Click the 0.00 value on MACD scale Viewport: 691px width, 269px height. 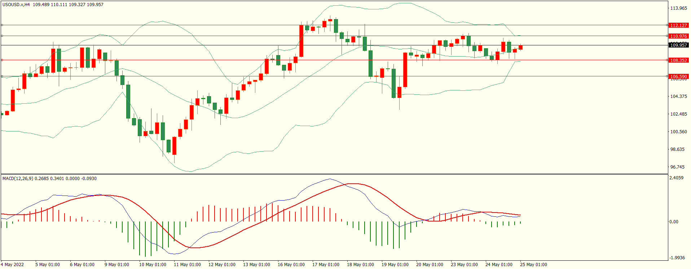pos(674,221)
